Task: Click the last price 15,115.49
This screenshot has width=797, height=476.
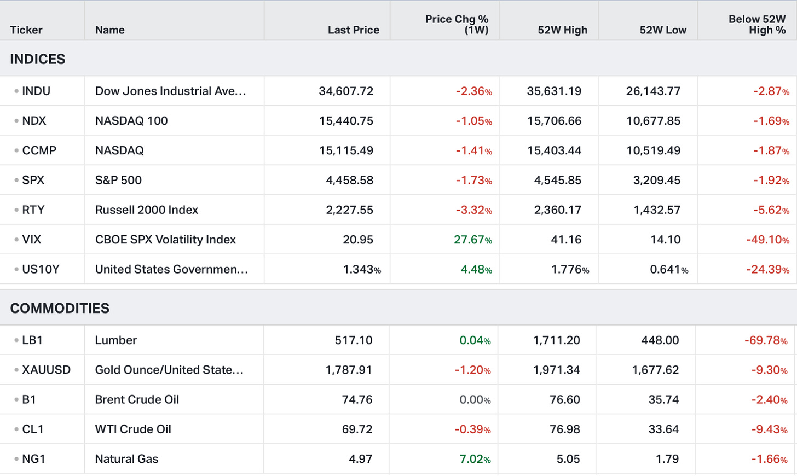Action: tap(346, 150)
